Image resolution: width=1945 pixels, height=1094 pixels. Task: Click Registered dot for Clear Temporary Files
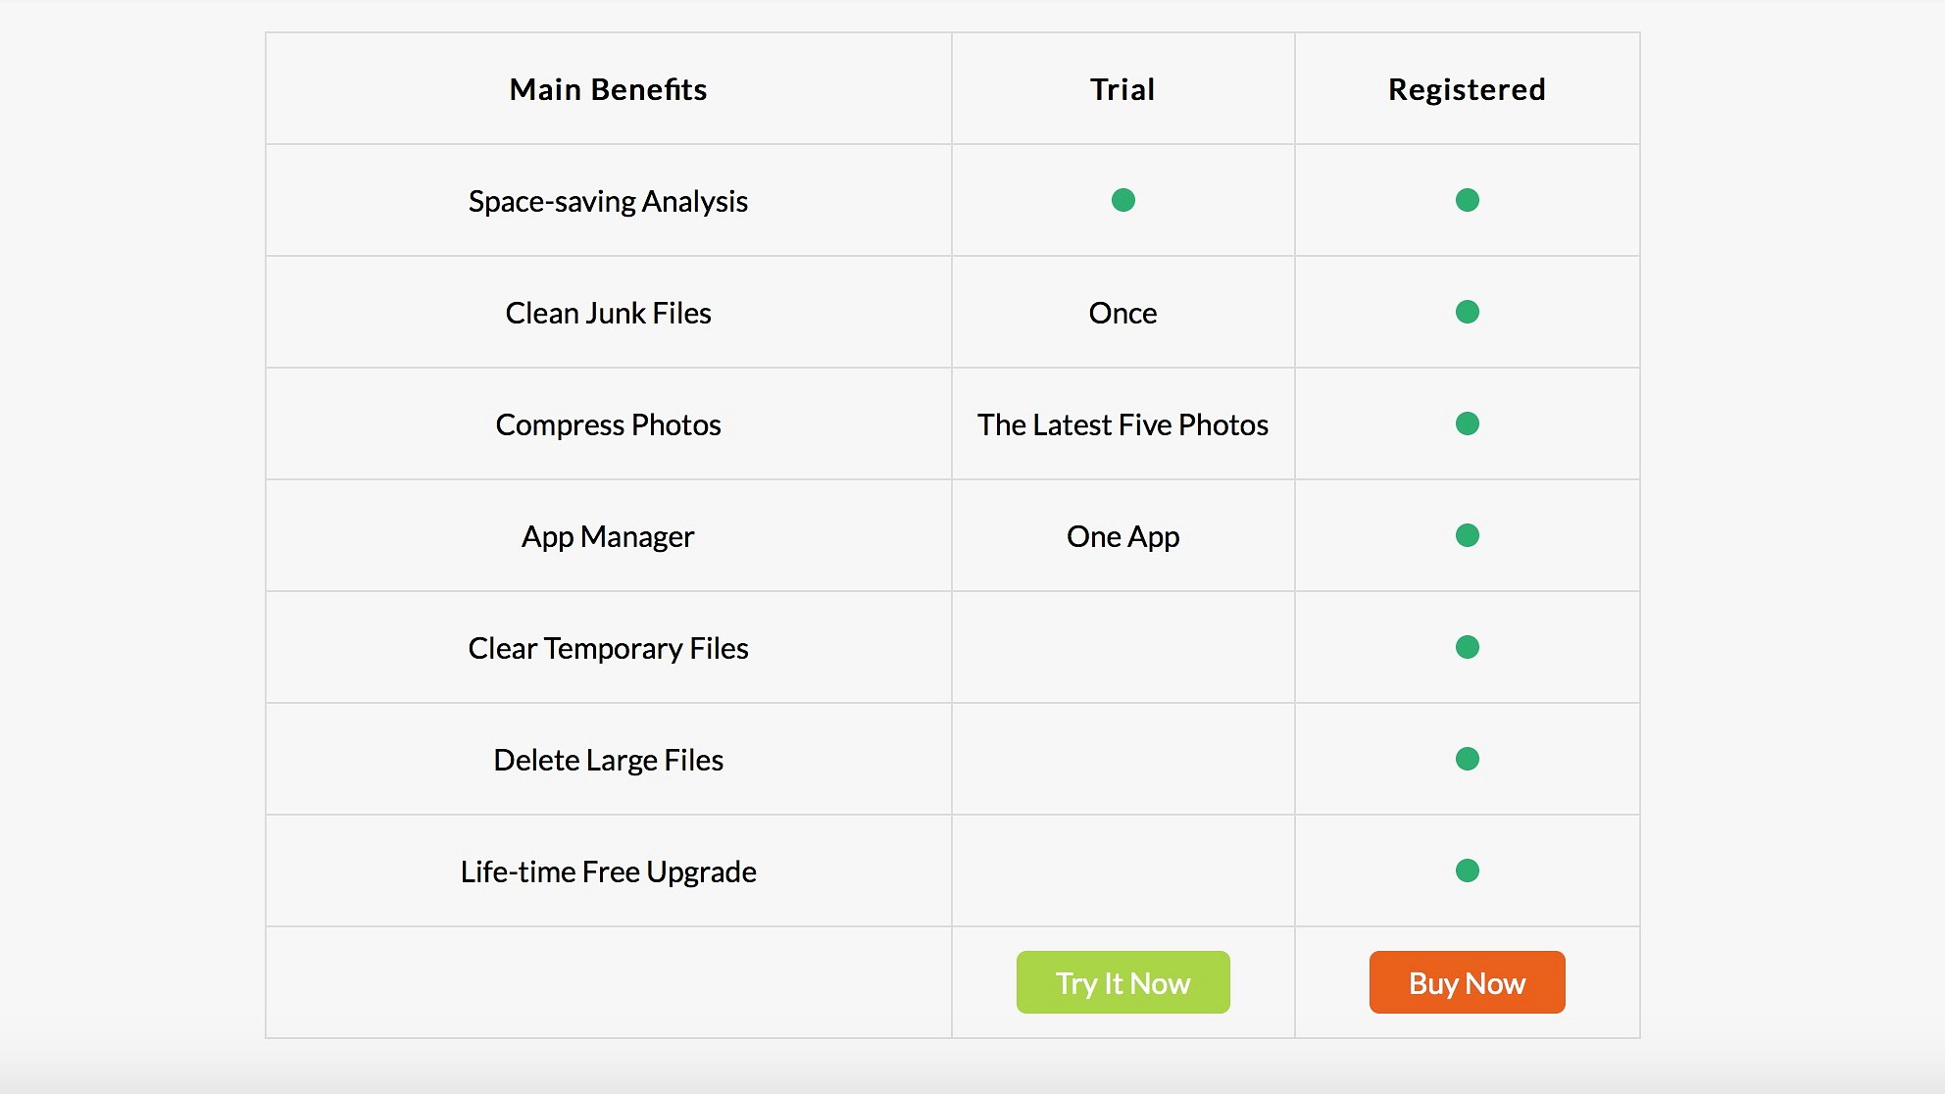click(1467, 647)
